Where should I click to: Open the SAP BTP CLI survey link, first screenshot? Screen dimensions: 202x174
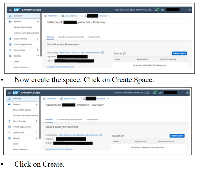[131, 10]
